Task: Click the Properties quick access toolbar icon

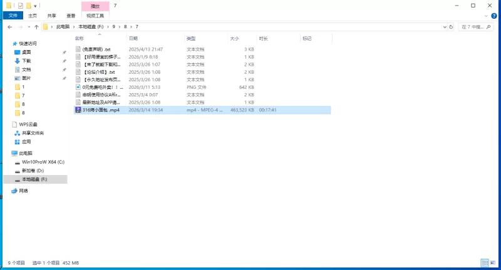Action: point(21,5)
